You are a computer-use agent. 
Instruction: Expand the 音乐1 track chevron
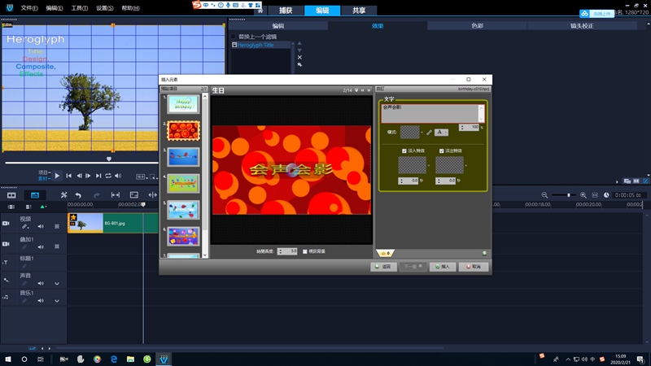coord(57,300)
